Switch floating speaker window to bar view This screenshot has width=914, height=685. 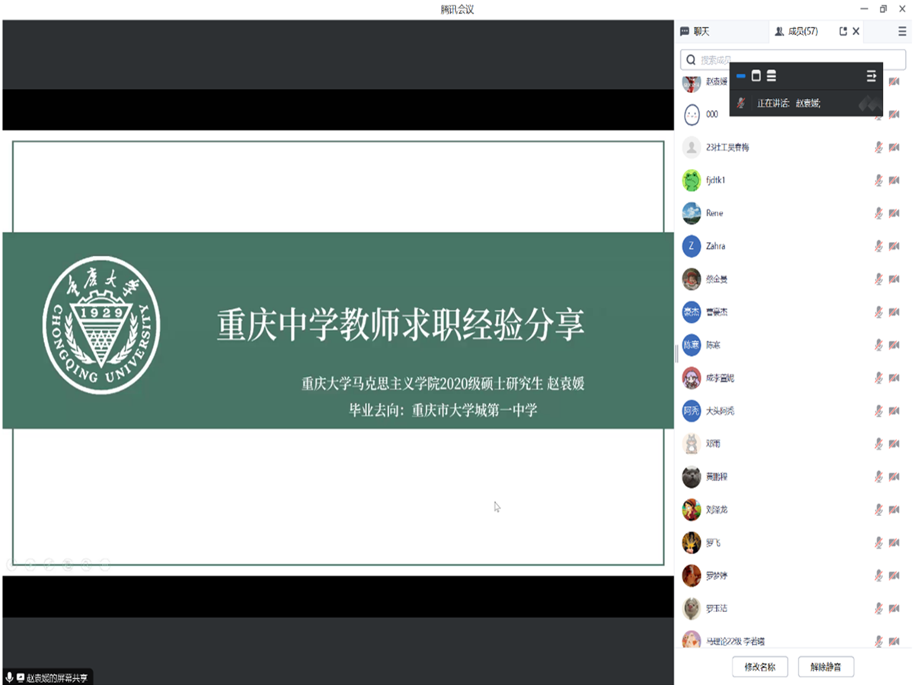(741, 76)
